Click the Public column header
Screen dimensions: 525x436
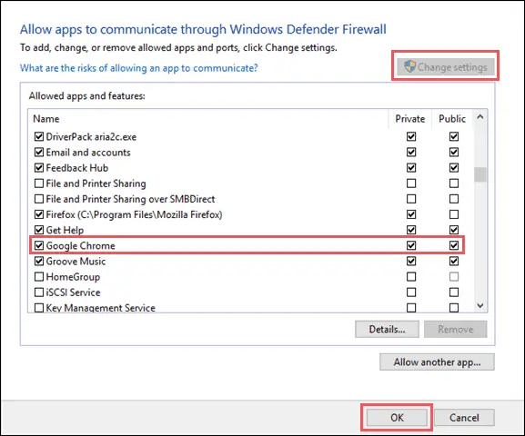[x=452, y=119]
